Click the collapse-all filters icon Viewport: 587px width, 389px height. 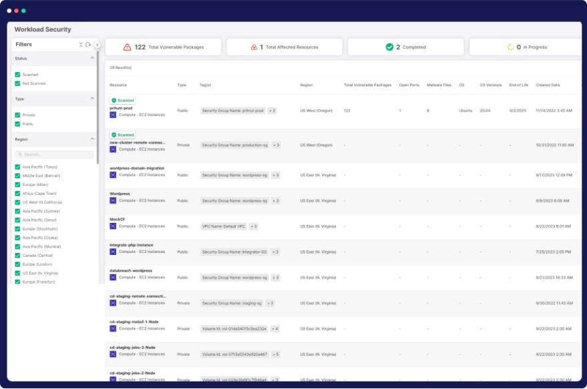point(81,45)
